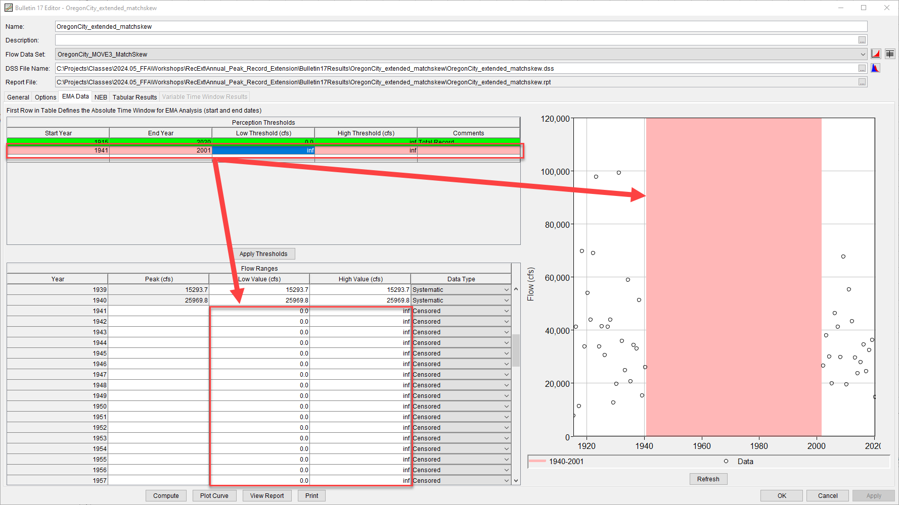Click the Refresh plot button

(x=708, y=479)
